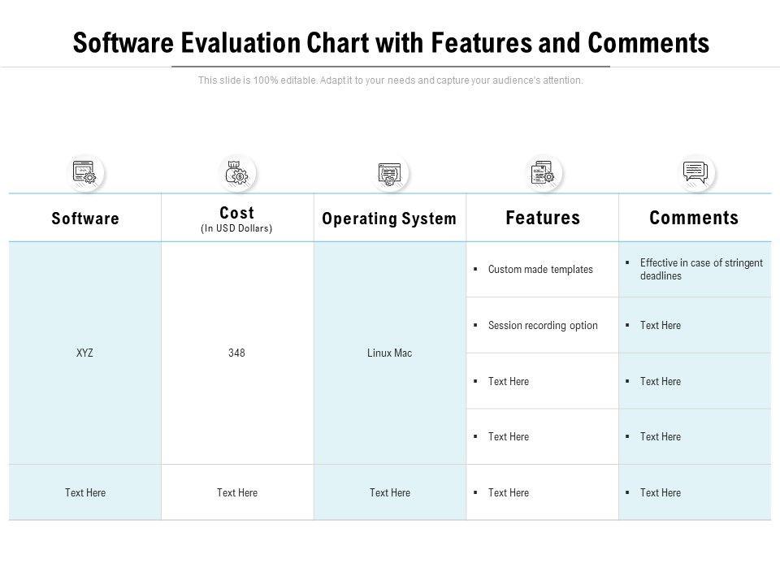Click the "100% editable" subtitle line
Viewport: 780px width, 585px height.
pos(390,80)
